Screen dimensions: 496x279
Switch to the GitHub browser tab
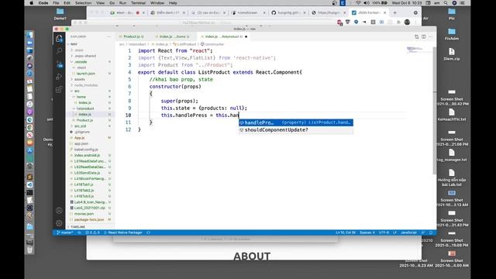289,12
